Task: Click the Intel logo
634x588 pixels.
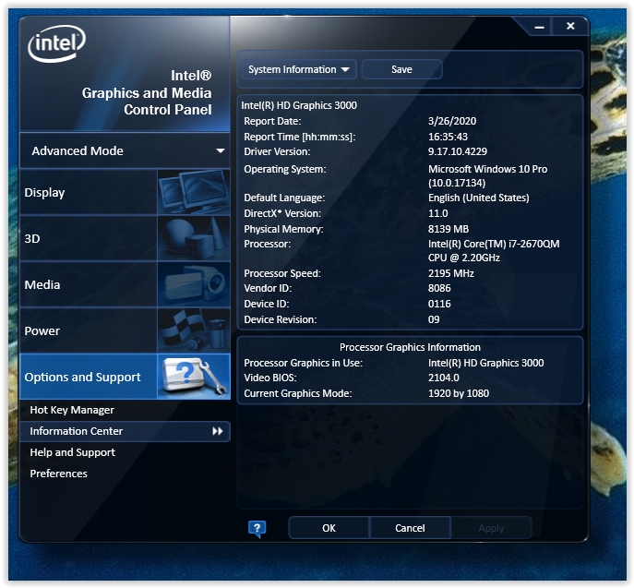Action: coord(56,43)
